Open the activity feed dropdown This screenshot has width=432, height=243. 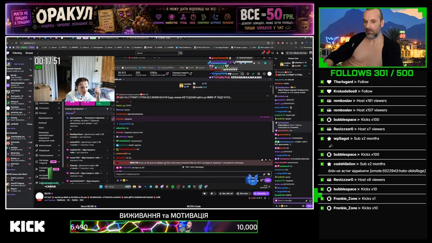click(x=86, y=109)
